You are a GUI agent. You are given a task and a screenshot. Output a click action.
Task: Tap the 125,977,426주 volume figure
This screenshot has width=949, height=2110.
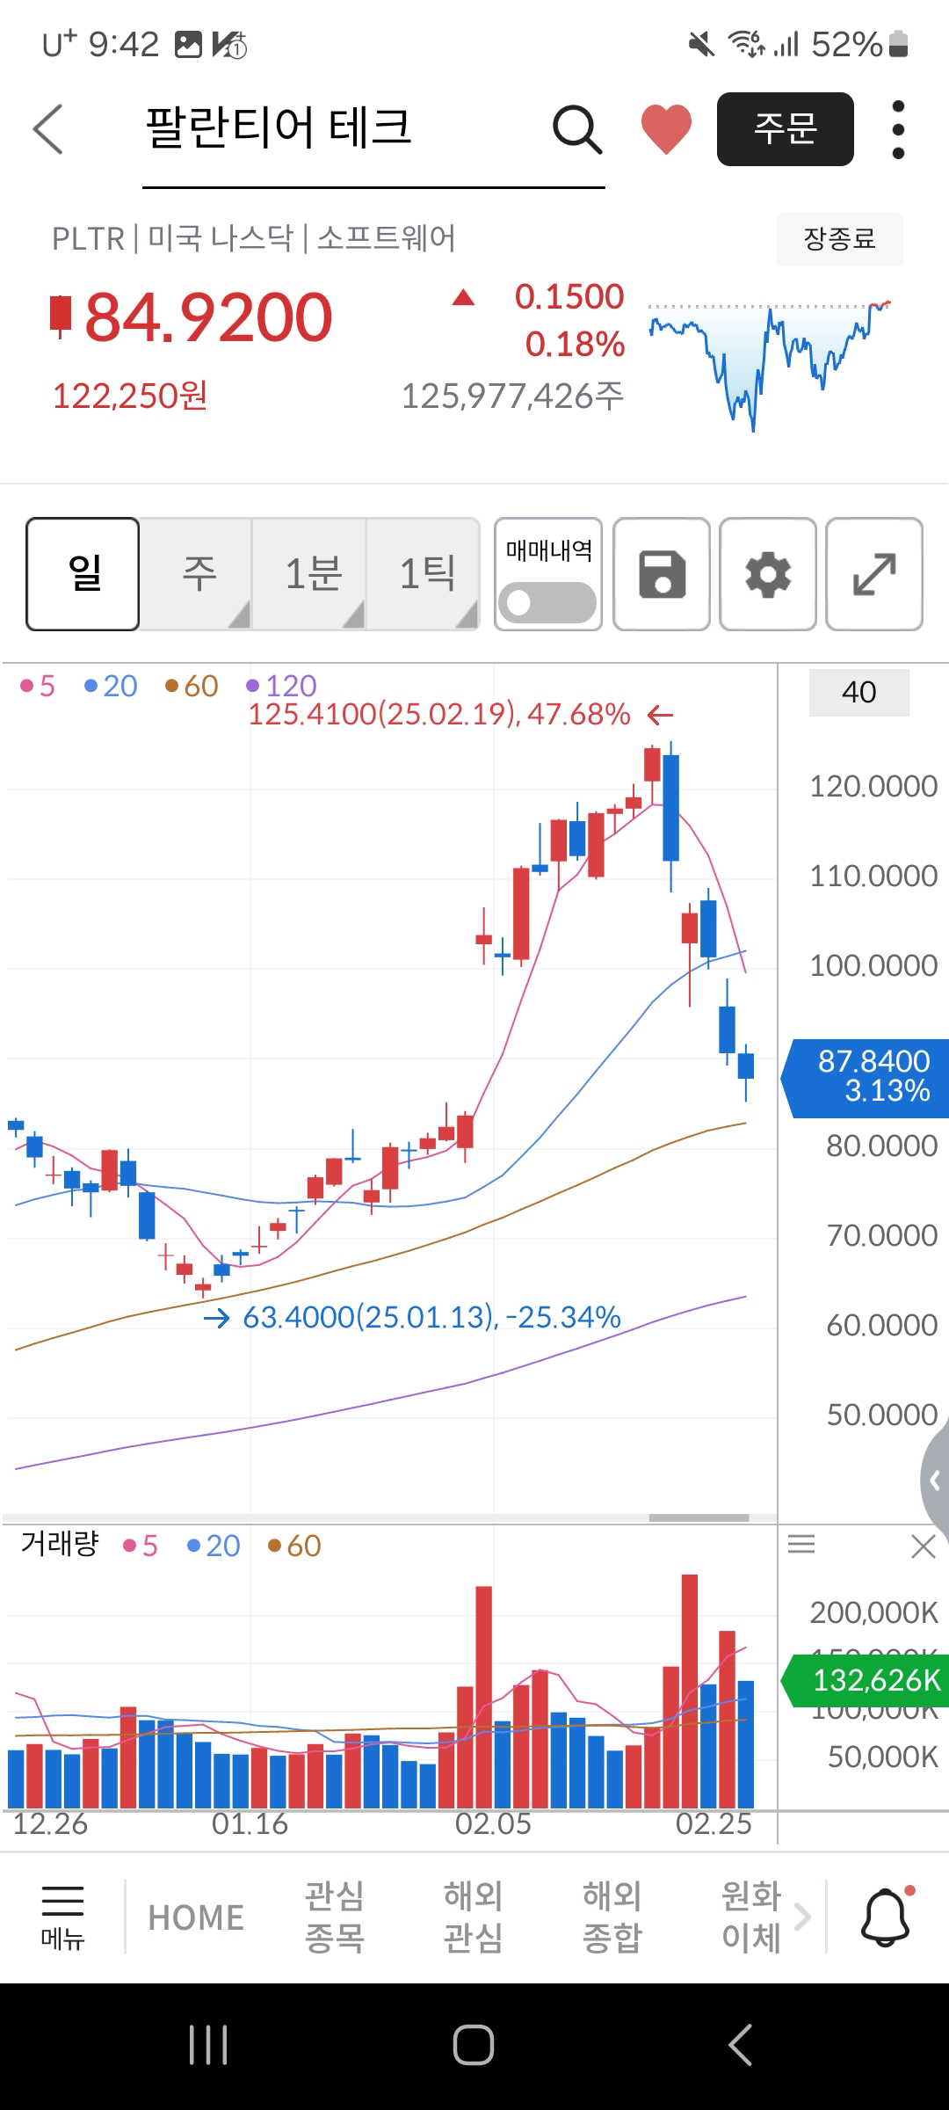click(512, 397)
